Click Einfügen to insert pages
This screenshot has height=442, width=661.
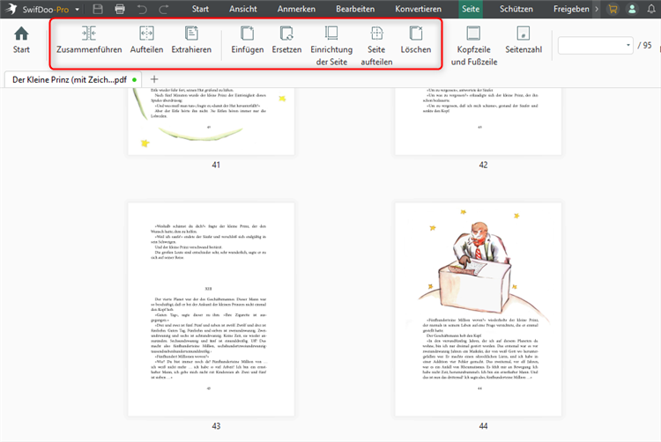[248, 41]
